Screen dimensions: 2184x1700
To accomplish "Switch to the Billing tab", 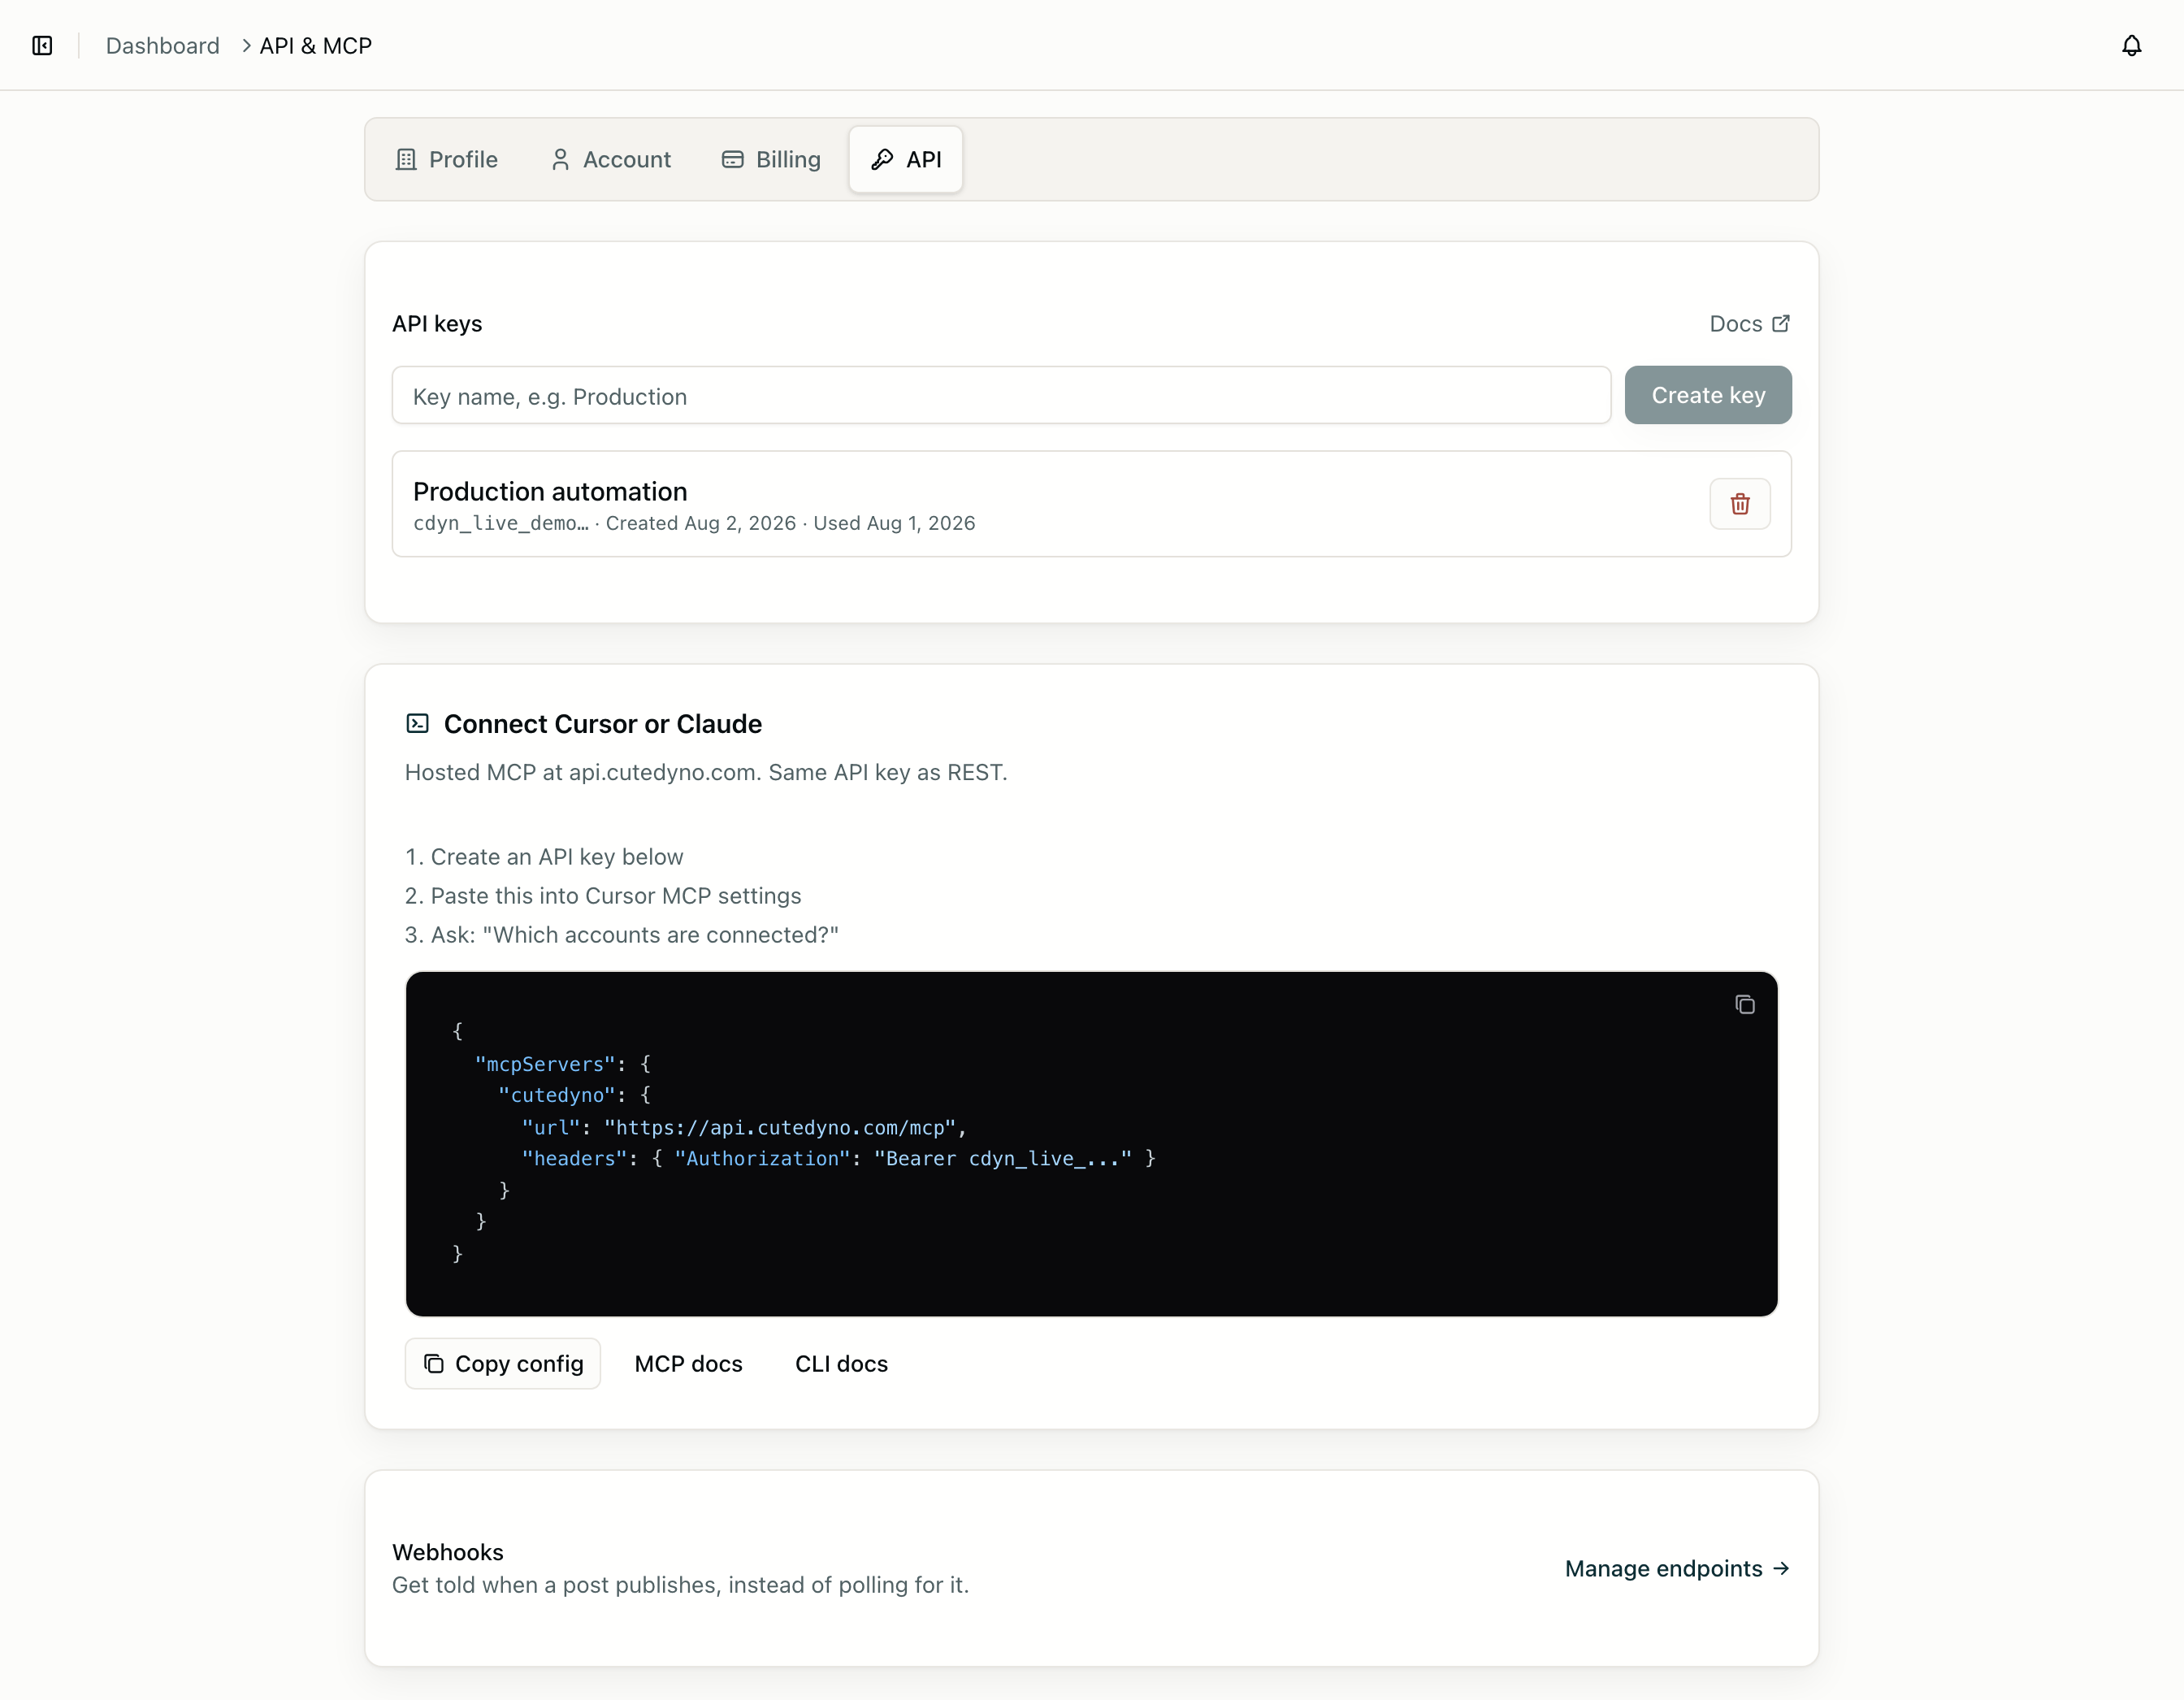I will click(771, 160).
